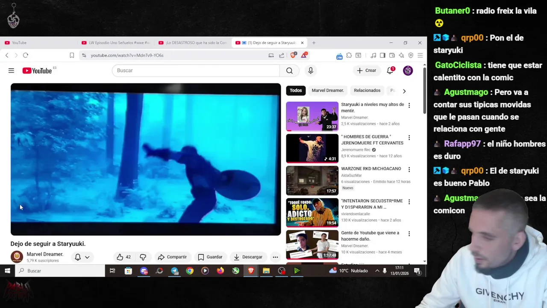Viewport: 547px width, 308px height.
Task: Open the YouTube hamburger guide menu
Action: click(11, 71)
